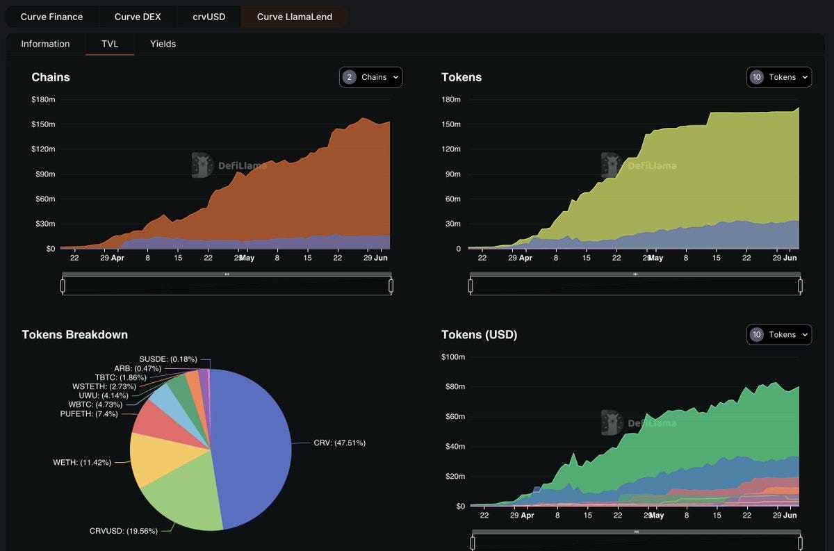Click the CRV (47.51%) pie label
This screenshot has height=551, width=834.
tap(339, 443)
